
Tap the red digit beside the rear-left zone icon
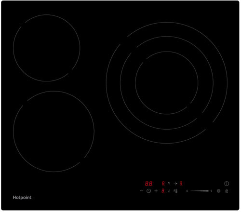(163, 184)
